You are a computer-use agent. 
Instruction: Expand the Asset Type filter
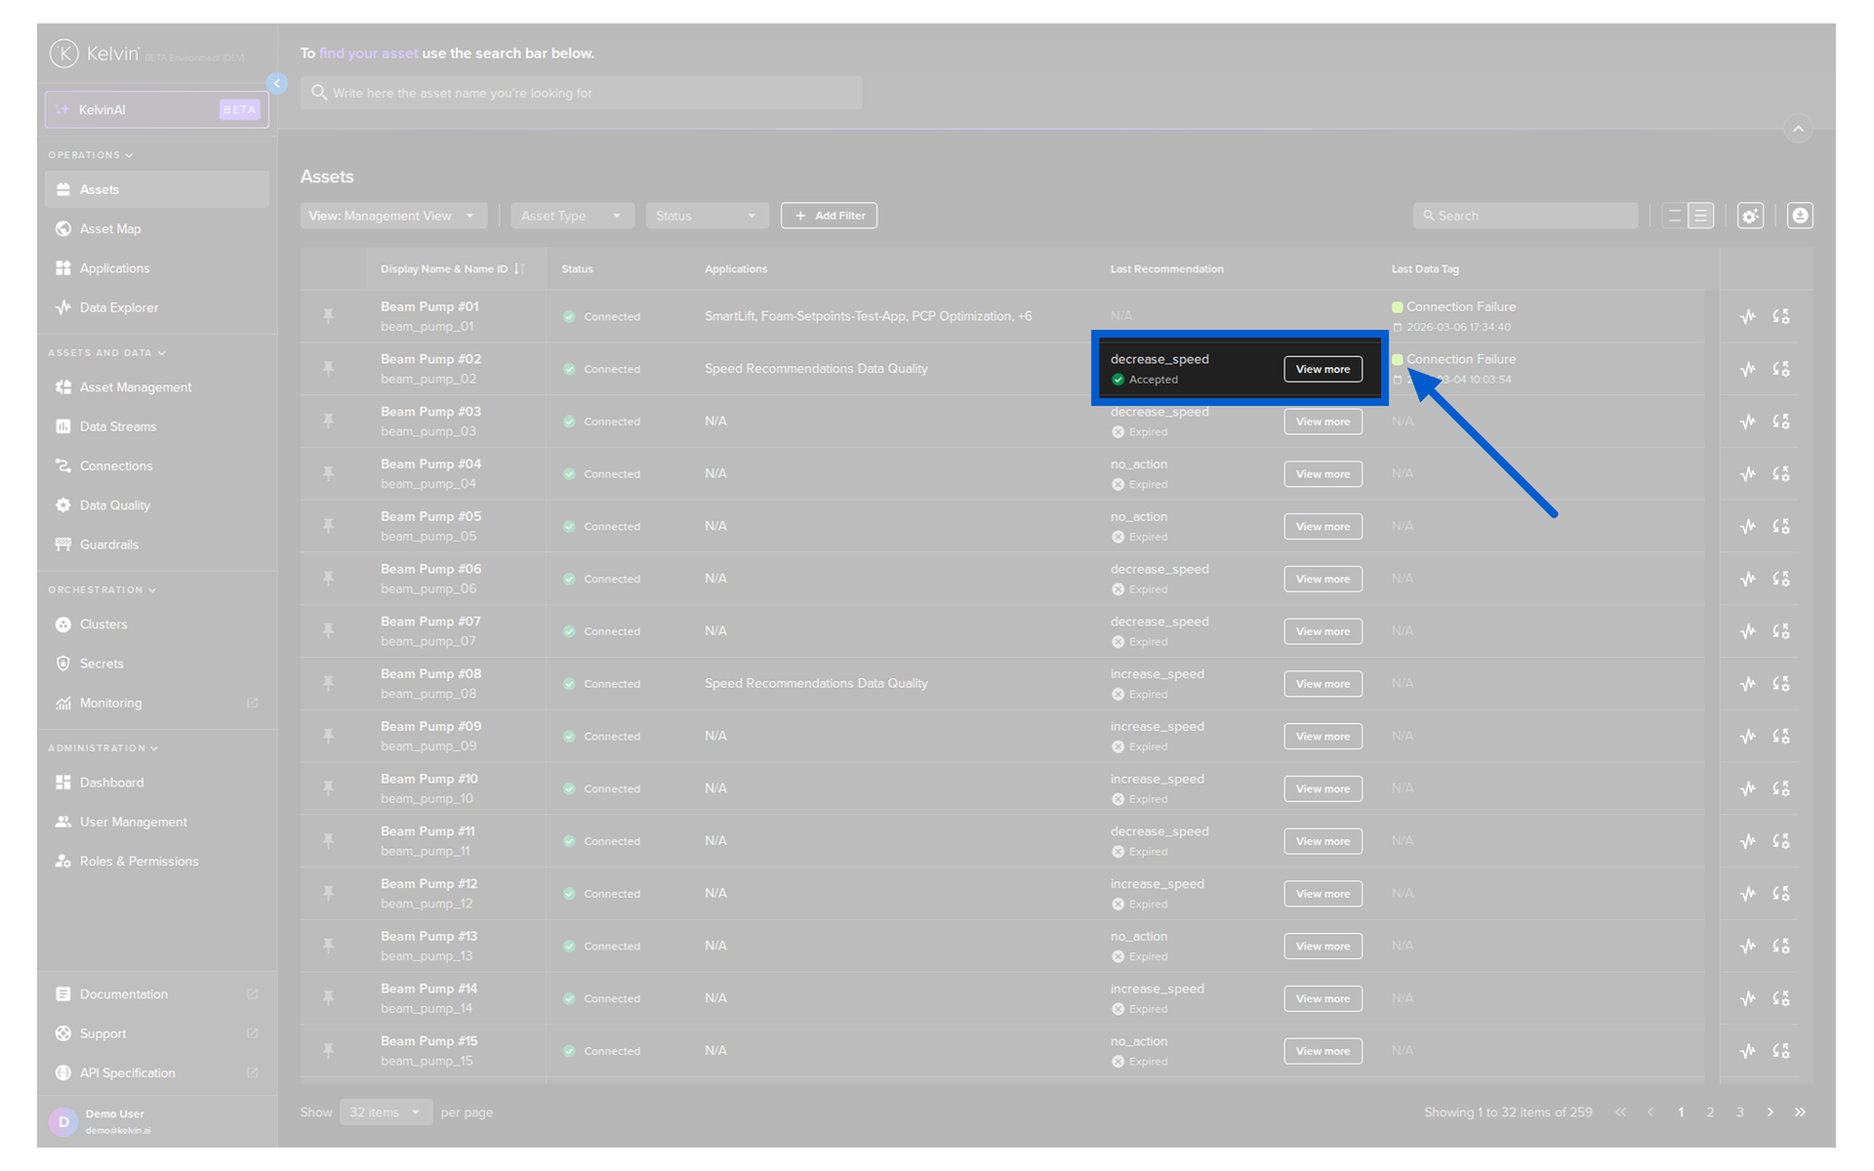pyautogui.click(x=571, y=216)
